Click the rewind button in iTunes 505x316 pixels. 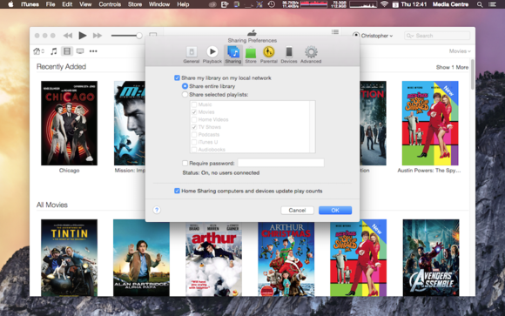pyautogui.click(x=68, y=36)
